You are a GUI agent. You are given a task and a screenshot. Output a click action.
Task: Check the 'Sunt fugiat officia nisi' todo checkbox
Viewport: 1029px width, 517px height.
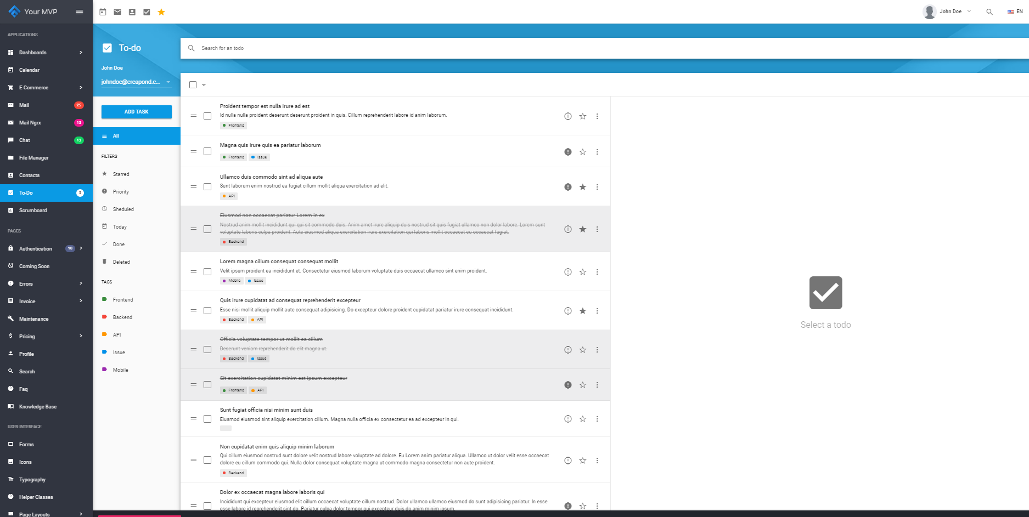coord(207,419)
